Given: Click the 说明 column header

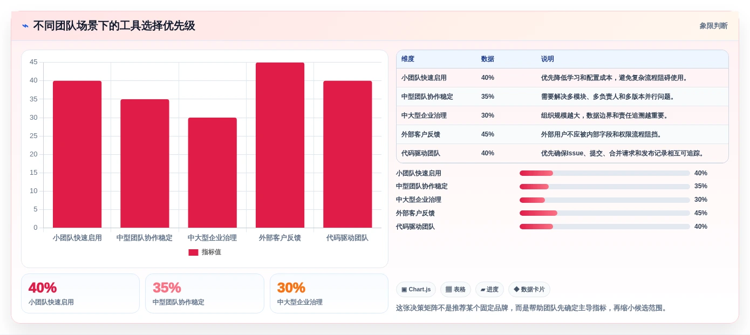Looking at the screenshot, I should [548, 59].
